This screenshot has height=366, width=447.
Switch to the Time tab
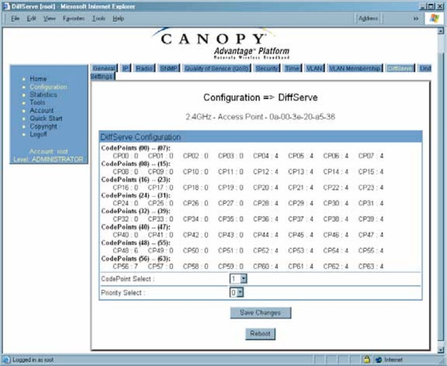pyautogui.click(x=292, y=68)
